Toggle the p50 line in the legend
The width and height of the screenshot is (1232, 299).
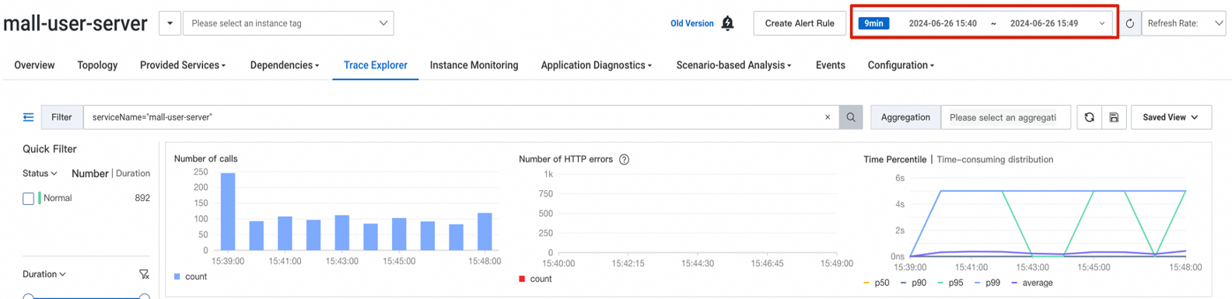pos(877,283)
